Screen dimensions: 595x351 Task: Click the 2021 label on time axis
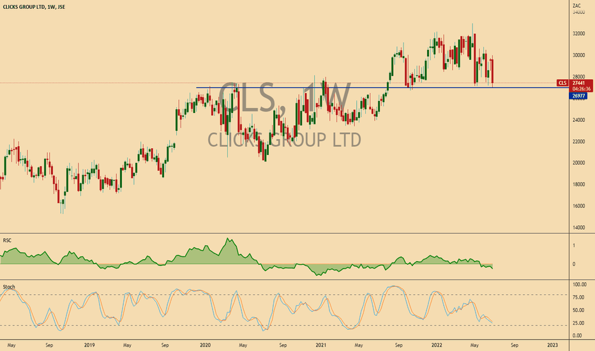(x=321, y=345)
